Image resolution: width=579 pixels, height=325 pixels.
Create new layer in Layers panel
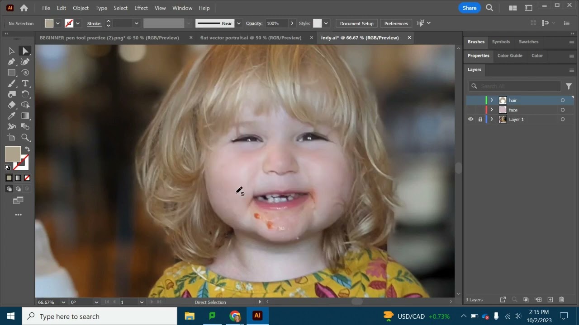550,300
